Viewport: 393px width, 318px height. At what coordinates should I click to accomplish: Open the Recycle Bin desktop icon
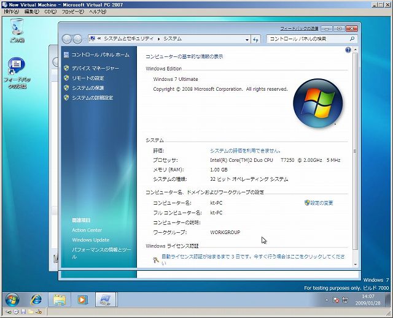(x=17, y=31)
